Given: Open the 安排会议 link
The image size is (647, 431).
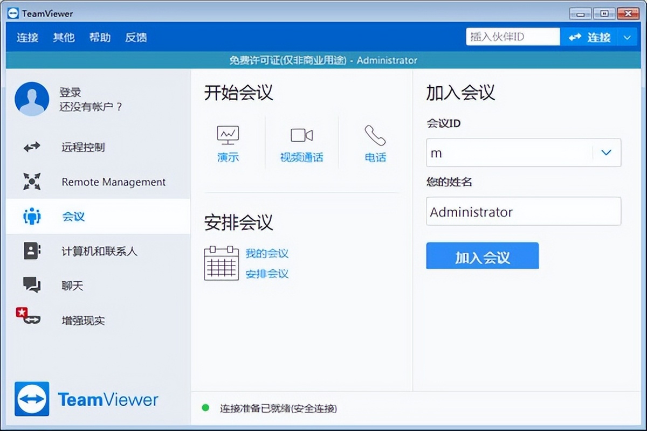Looking at the screenshot, I should 267,274.
